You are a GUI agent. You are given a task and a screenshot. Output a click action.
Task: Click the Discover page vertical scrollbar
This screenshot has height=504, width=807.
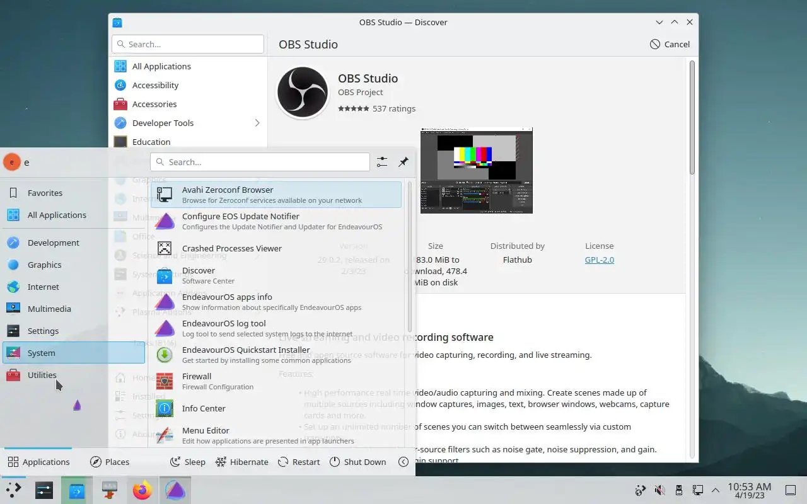(692, 117)
